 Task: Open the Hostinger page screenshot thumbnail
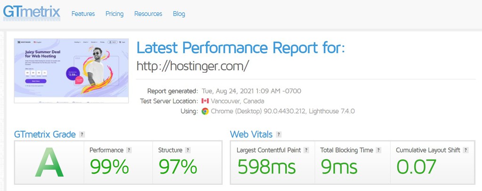71,70
